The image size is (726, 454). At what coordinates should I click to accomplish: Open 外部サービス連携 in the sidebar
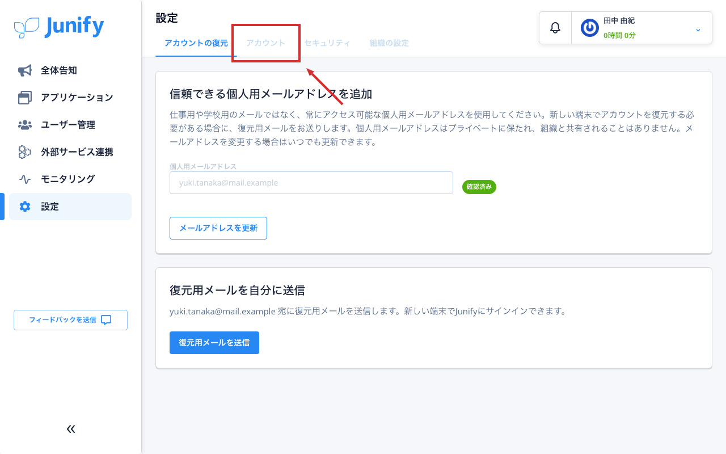coord(70,152)
